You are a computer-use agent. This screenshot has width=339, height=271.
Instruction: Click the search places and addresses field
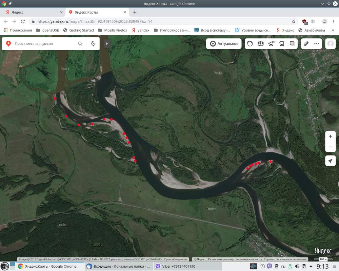[x=44, y=44]
